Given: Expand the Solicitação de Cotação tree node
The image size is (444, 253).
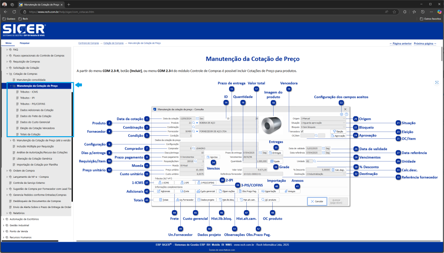Looking at the screenshot, I should (7, 68).
